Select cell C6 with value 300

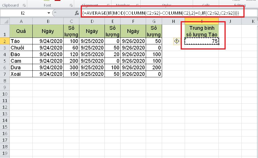tap(71, 68)
